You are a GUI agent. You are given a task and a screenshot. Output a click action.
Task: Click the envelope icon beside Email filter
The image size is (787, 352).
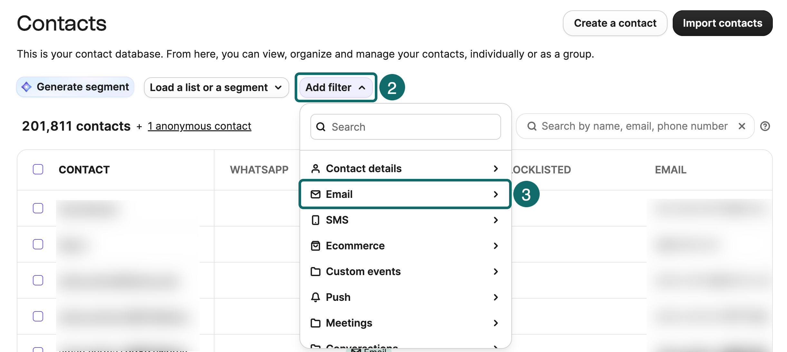(x=315, y=194)
